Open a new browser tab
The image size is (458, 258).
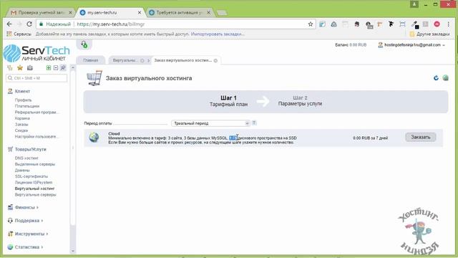click(222, 13)
